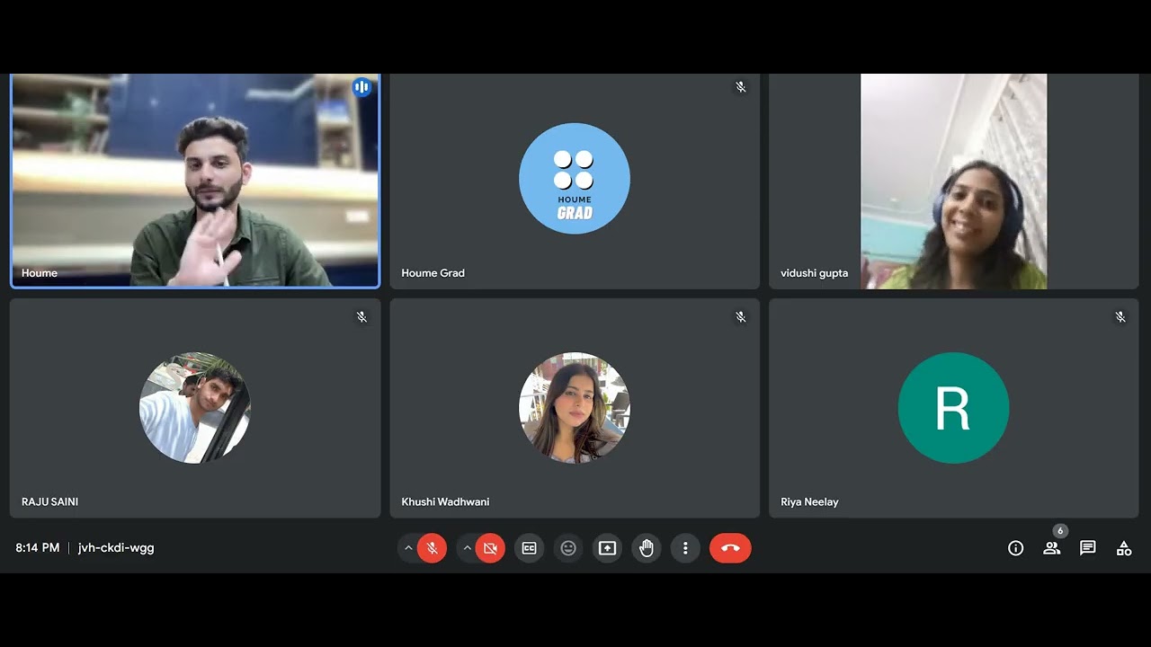This screenshot has width=1151, height=647.
Task: Raise your hand
Action: coord(647,548)
